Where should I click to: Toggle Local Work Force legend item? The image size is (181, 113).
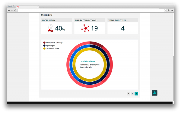pyautogui.click(x=51, y=49)
